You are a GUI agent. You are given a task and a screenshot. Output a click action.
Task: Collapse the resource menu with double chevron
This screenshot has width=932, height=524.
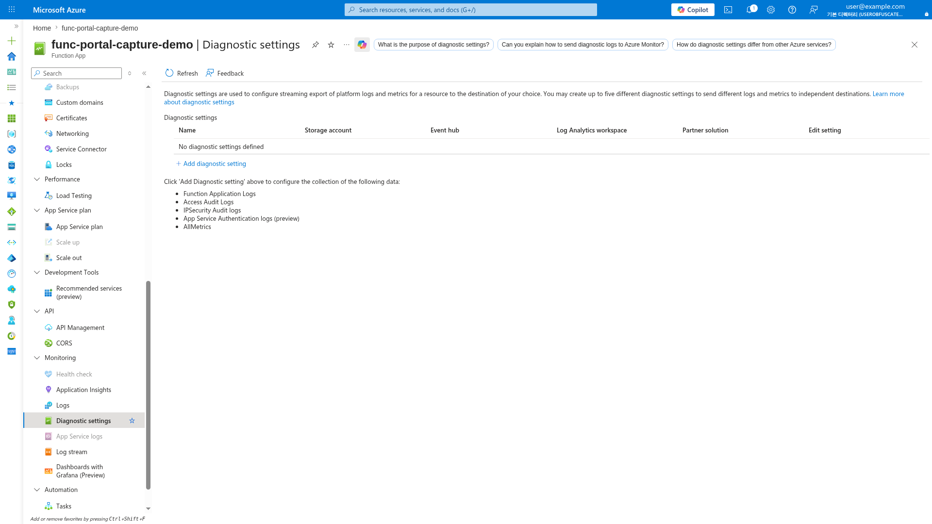click(144, 73)
